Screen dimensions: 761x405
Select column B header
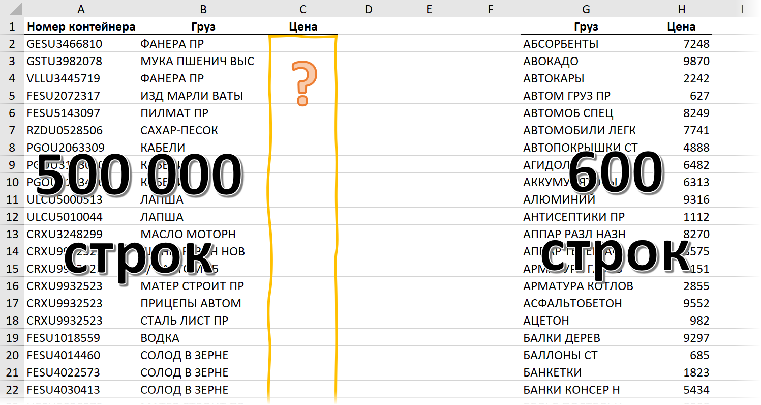click(x=203, y=9)
